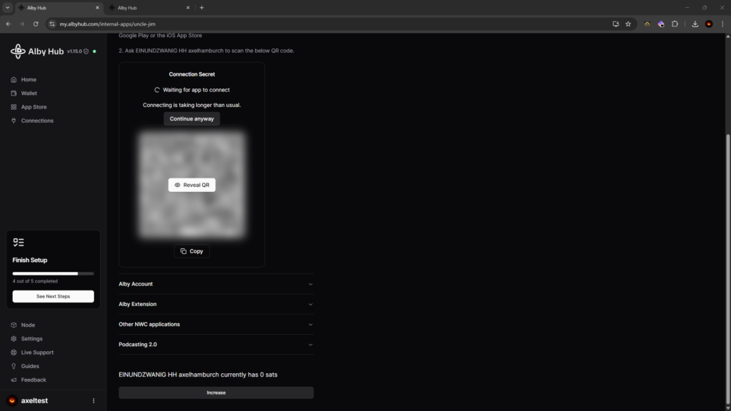Open Node settings in sidebar
731x411 pixels.
tap(28, 325)
